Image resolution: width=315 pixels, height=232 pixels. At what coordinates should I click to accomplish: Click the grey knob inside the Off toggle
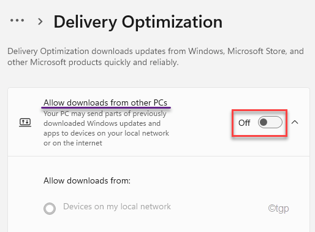tap(264, 122)
